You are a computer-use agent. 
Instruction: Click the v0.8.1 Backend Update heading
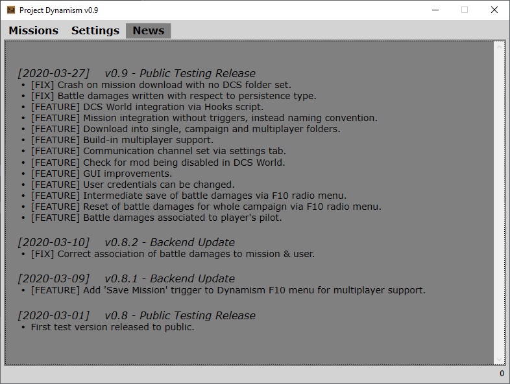pyautogui.click(x=126, y=278)
